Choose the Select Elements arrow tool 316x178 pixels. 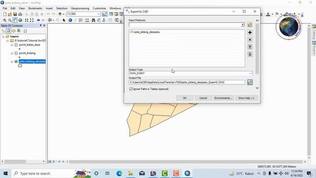(64, 20)
